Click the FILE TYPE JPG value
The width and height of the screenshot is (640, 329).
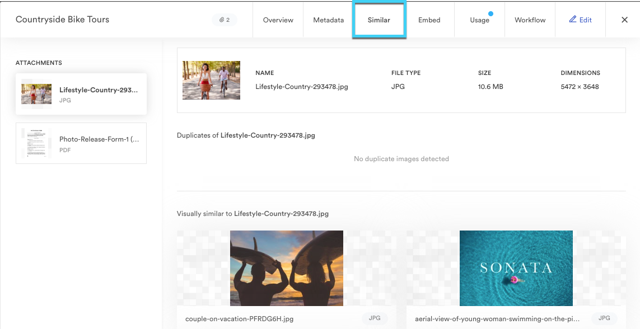398,86
